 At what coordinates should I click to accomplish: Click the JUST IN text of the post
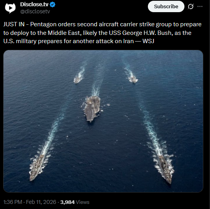coord(14,24)
